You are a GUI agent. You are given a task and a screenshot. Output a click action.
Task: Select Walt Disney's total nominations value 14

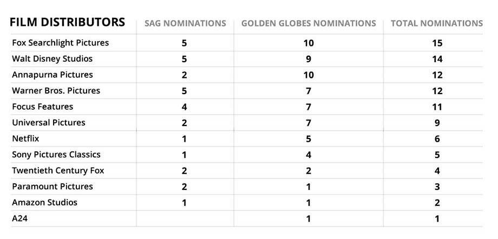coord(437,59)
